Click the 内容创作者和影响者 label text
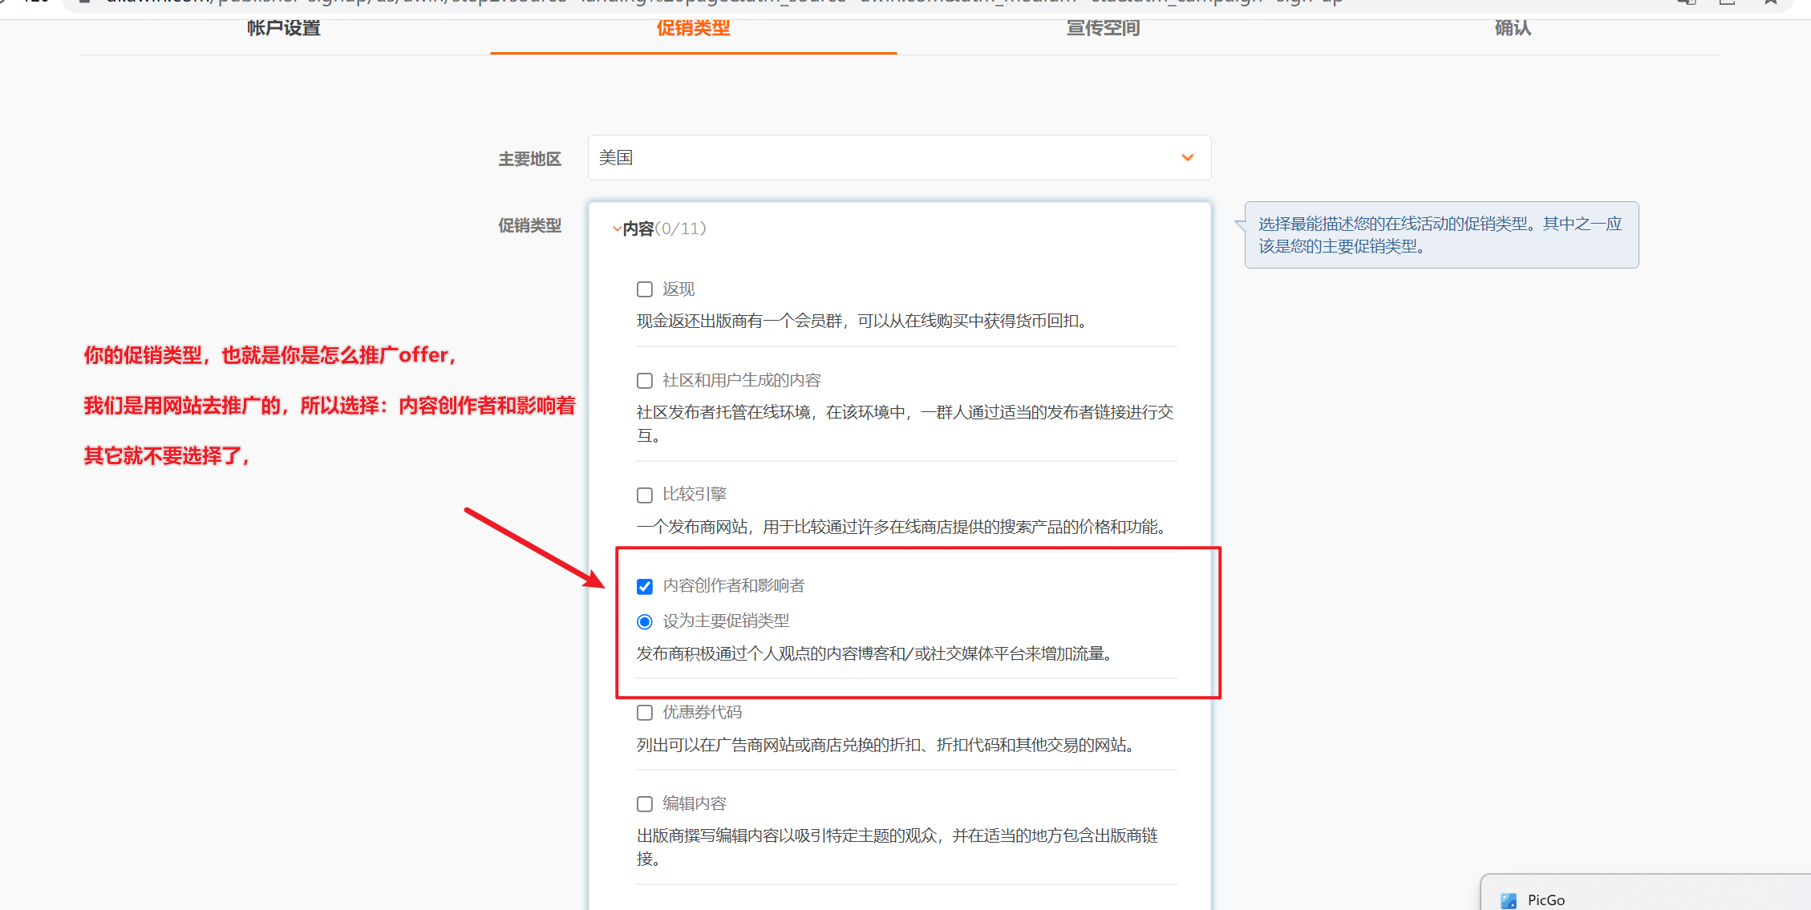 pyautogui.click(x=733, y=586)
